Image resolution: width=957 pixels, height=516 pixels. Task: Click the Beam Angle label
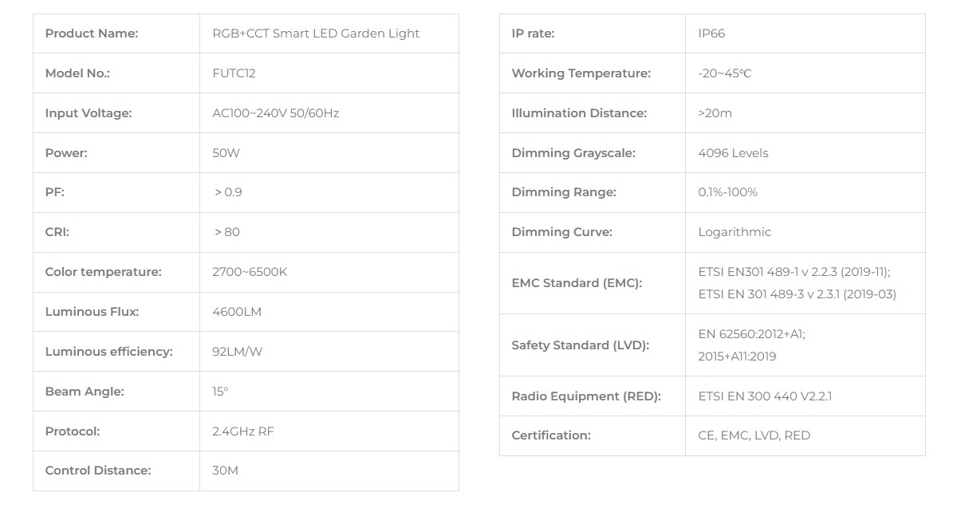(85, 392)
